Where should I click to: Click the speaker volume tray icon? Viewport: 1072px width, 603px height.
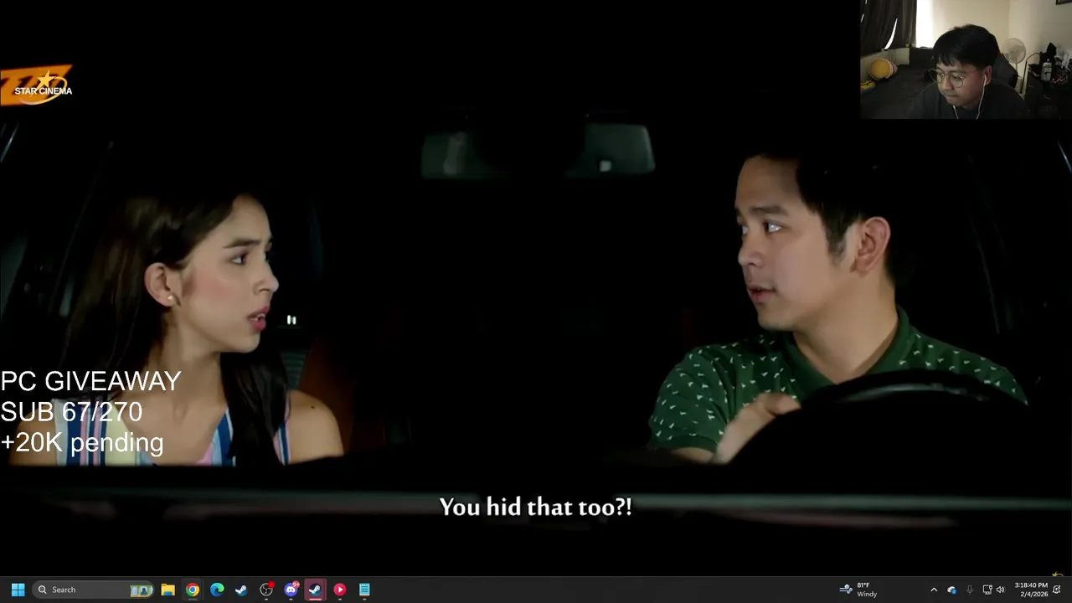[1000, 590]
